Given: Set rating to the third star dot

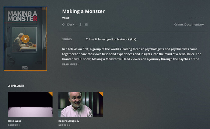Looking at the screenshot, I should (195, 18).
